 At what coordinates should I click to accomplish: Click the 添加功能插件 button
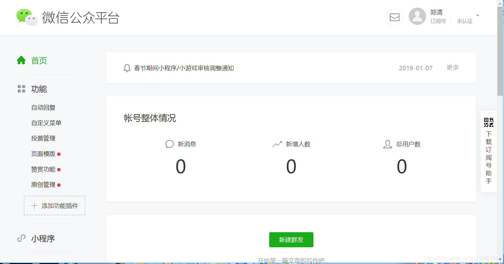coord(55,206)
